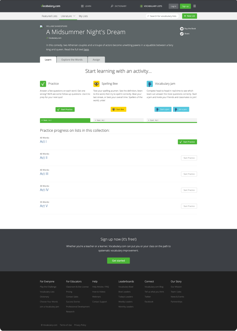Open Team / Jobs footer link
237x331 pixels.
[x=176, y=292]
